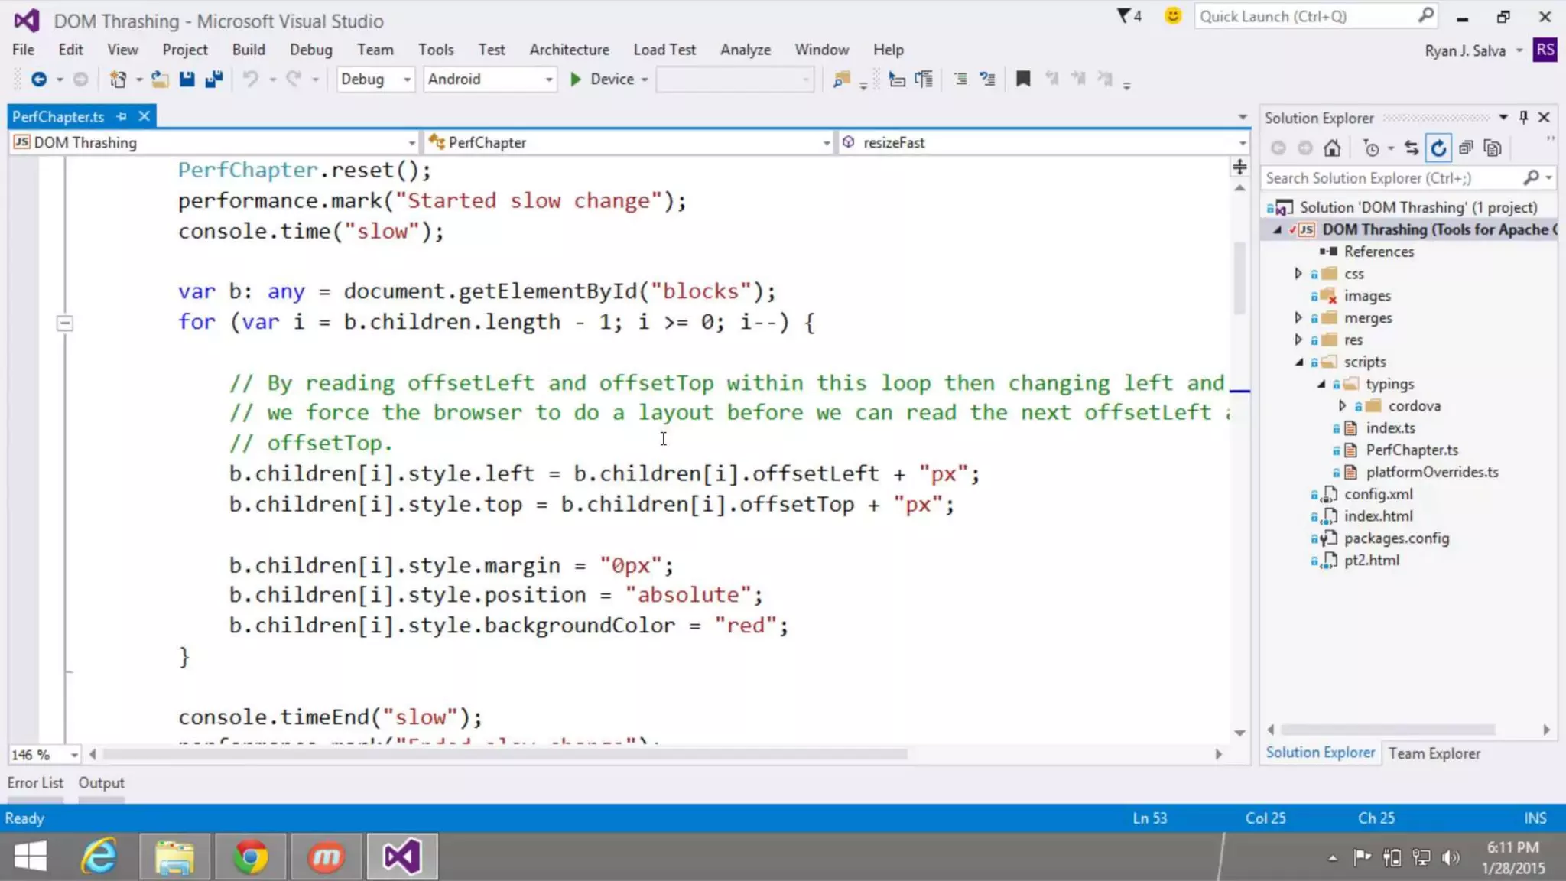Screen dimensions: 1566x881
Task: Click Collapse All icon in Solution Explorer
Action: (x=1465, y=148)
